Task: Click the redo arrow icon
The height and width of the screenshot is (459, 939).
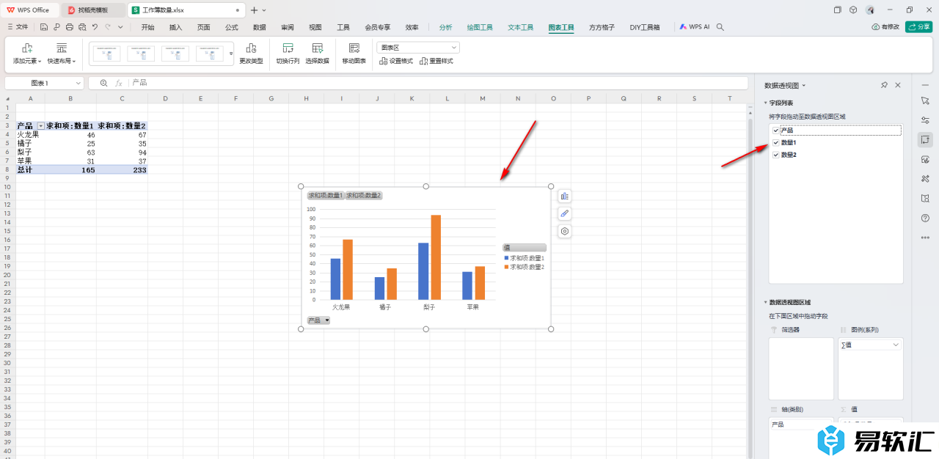Action: 108,27
